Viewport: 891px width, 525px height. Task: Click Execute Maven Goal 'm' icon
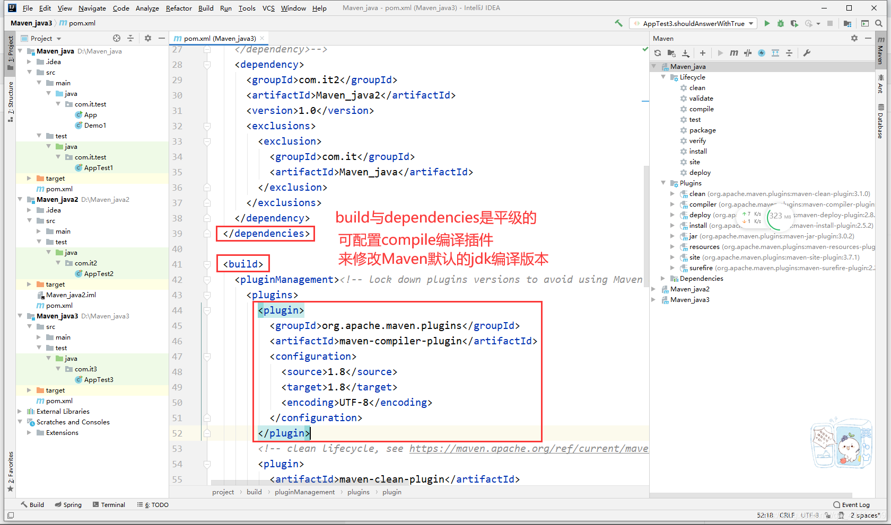734,53
